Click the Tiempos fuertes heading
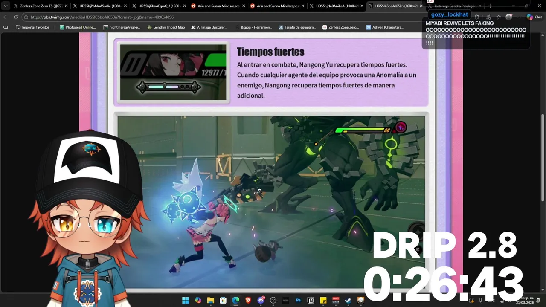This screenshot has height=307, width=546. [270, 52]
